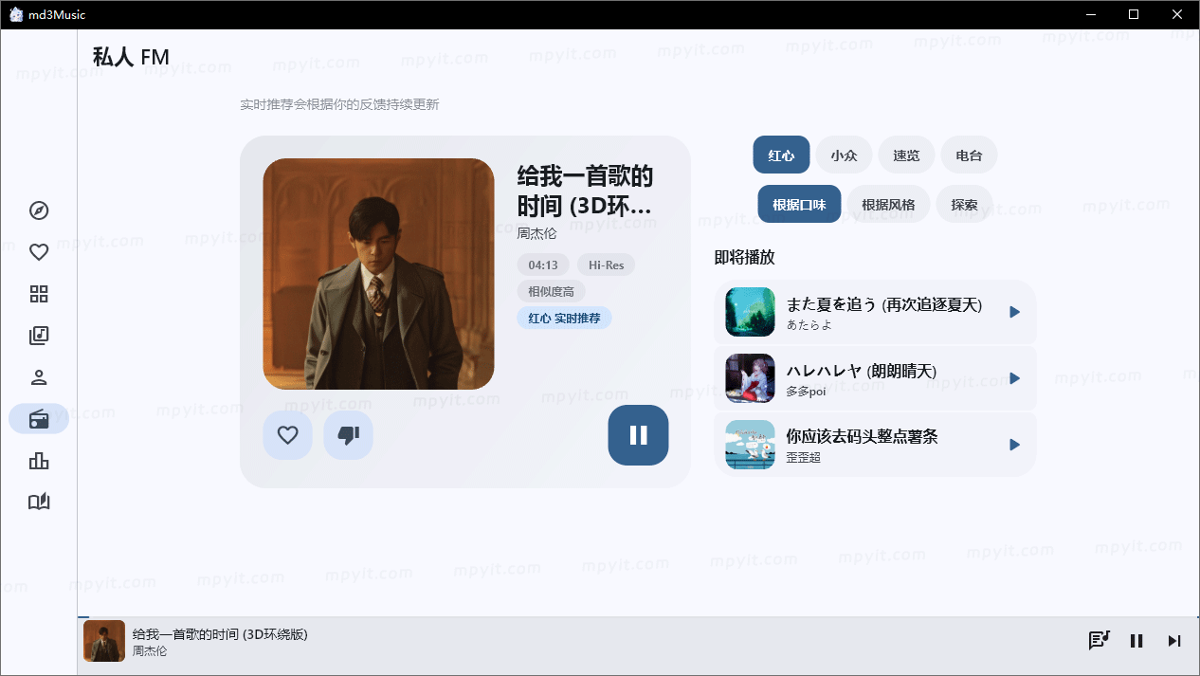
Task: Open the Discover compass icon in sidebar
Action: (x=39, y=210)
